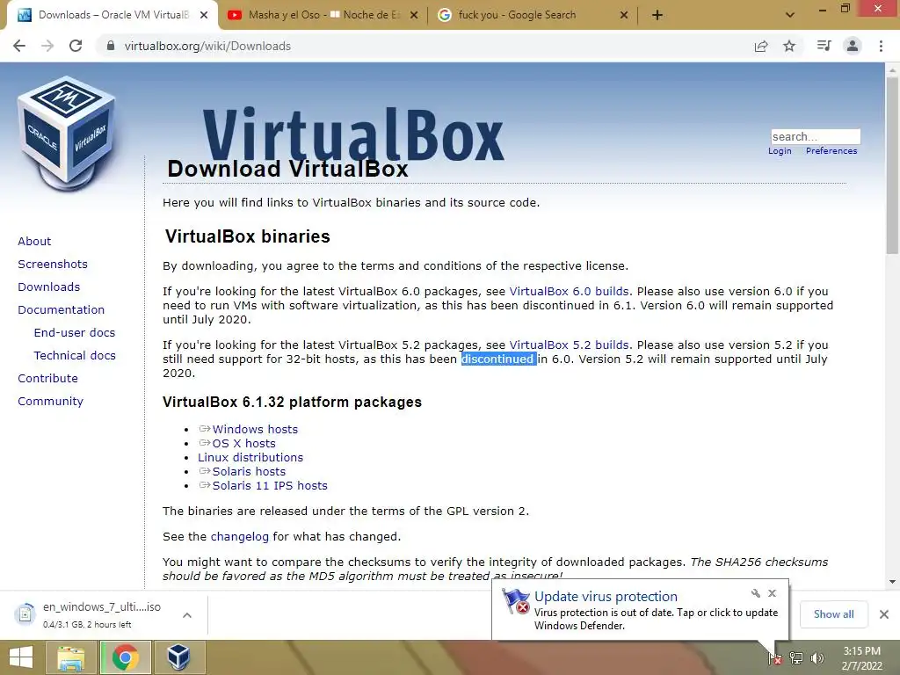Open File Explorer from the taskbar

(70, 657)
